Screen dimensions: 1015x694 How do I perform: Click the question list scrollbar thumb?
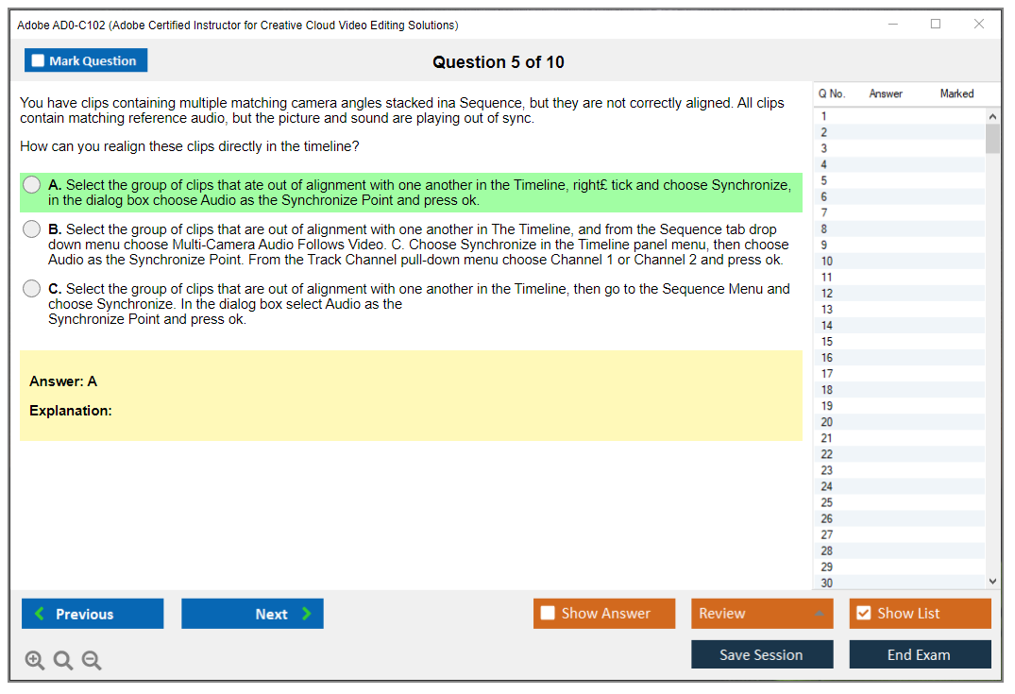tap(992, 139)
